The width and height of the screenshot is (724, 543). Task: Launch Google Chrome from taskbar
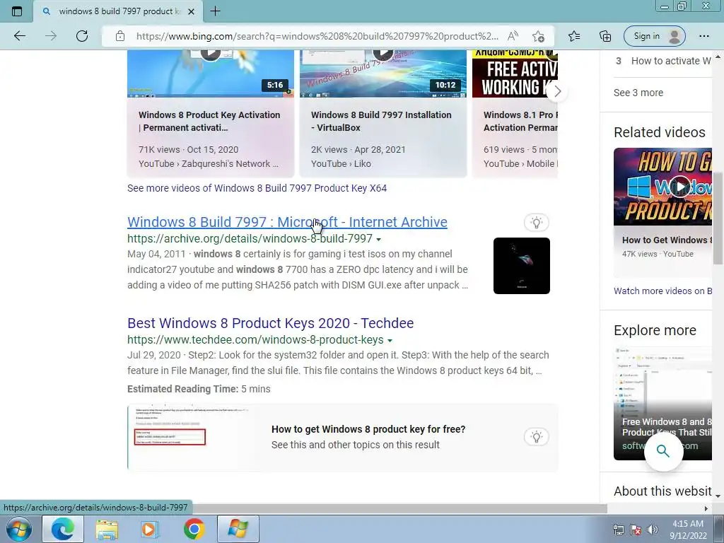point(194,529)
